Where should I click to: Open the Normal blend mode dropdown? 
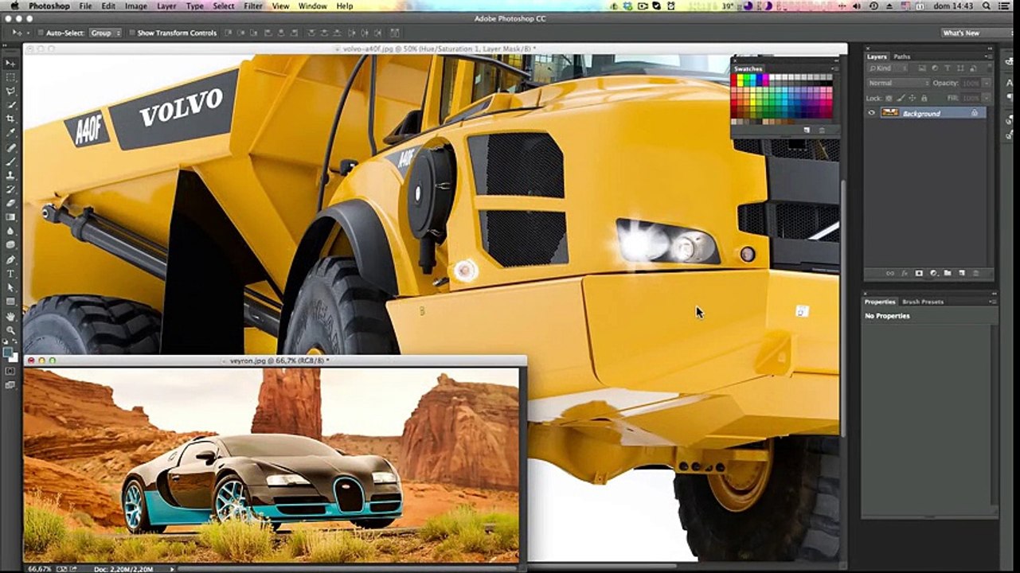click(898, 83)
